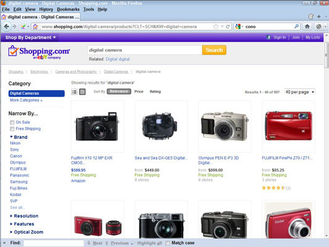Click the site favicon in the address bar
The height and width of the screenshot is (247, 329).
[35, 27]
